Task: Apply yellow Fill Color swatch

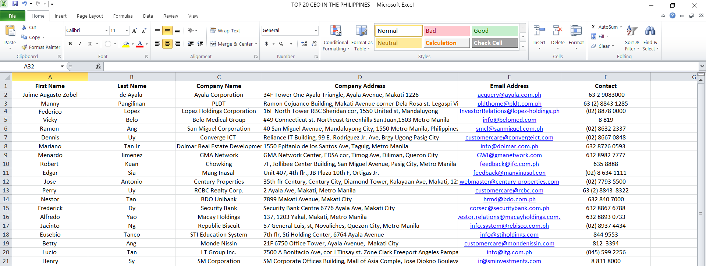Action: tap(126, 44)
